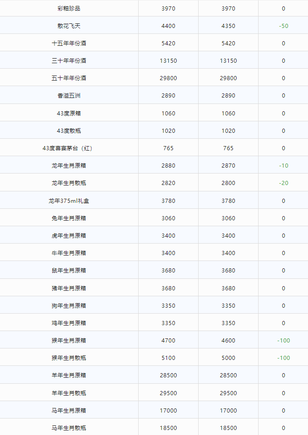Select 十五年年份酒 in the list
This screenshot has height=435, width=308.
click(69, 43)
